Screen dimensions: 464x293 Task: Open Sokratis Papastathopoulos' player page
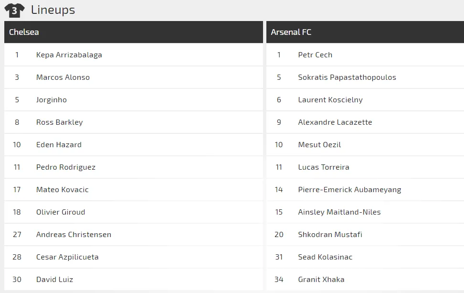(x=347, y=77)
